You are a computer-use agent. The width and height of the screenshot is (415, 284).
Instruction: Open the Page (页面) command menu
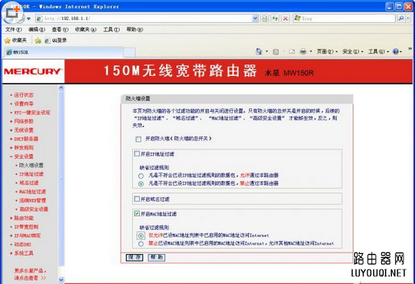pos(327,51)
